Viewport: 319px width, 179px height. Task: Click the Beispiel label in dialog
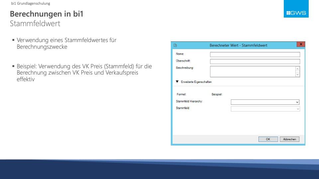[x=217, y=94]
